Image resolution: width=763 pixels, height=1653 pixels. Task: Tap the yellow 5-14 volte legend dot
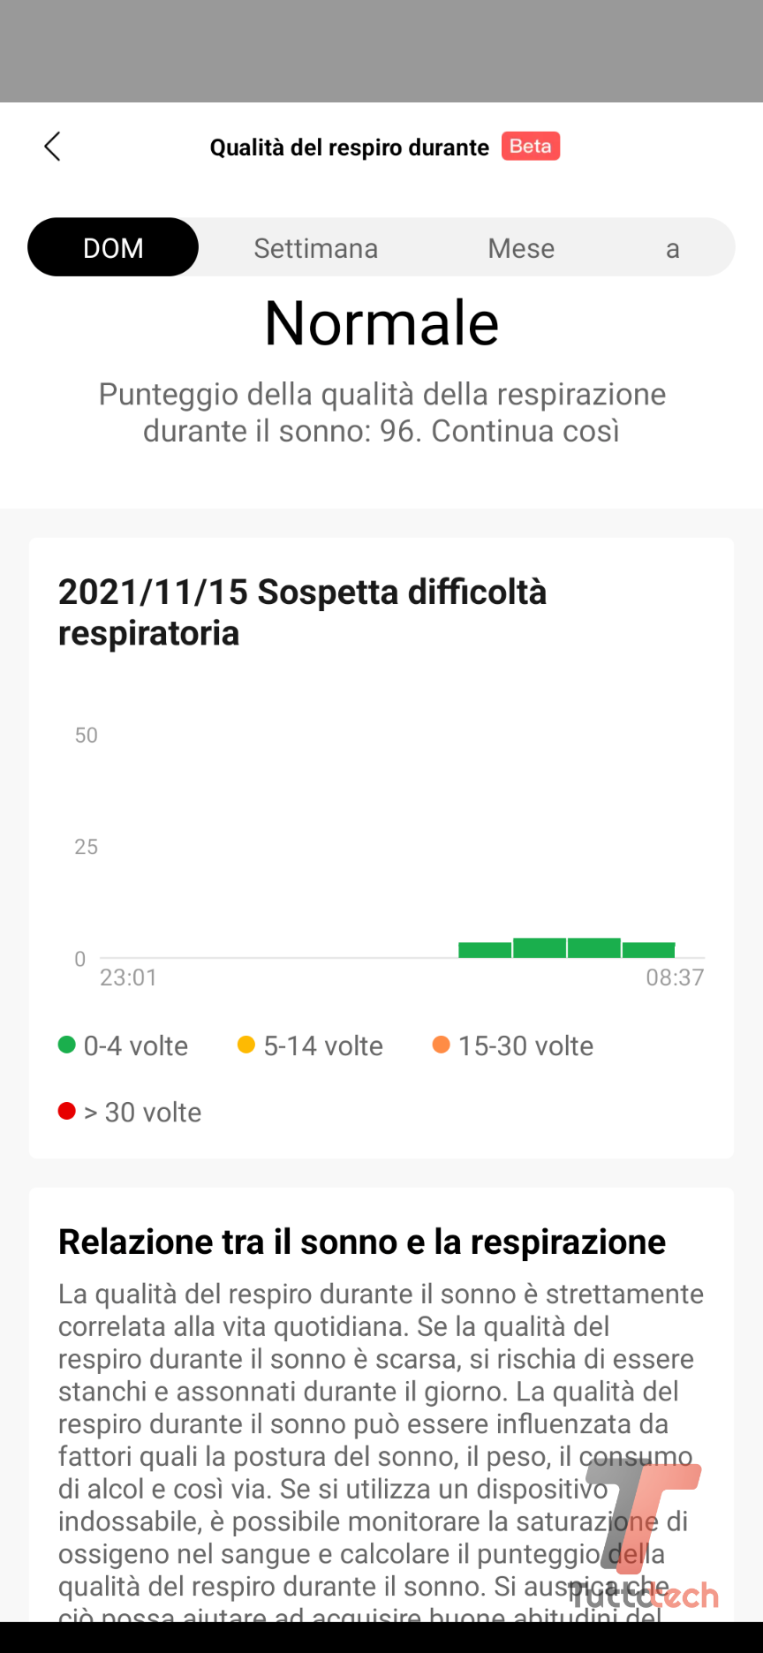pyautogui.click(x=246, y=1045)
